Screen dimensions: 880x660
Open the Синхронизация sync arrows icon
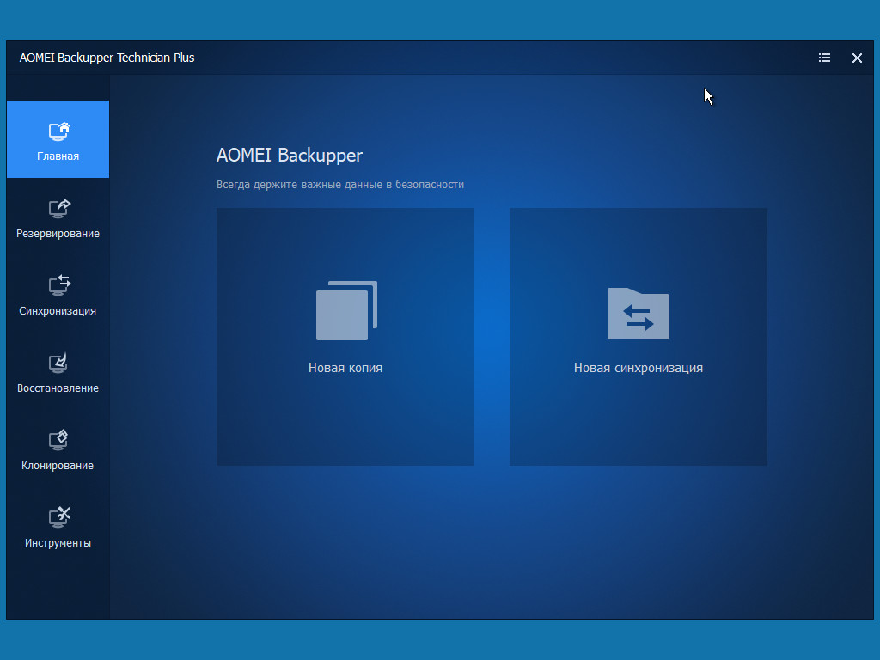tap(59, 285)
